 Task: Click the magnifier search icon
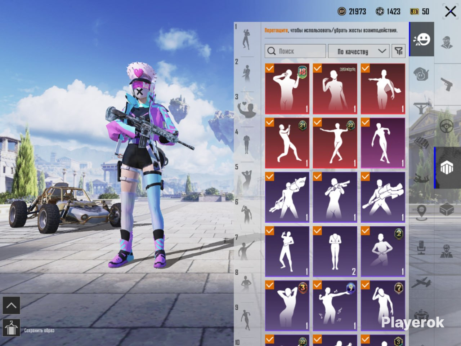pos(272,51)
